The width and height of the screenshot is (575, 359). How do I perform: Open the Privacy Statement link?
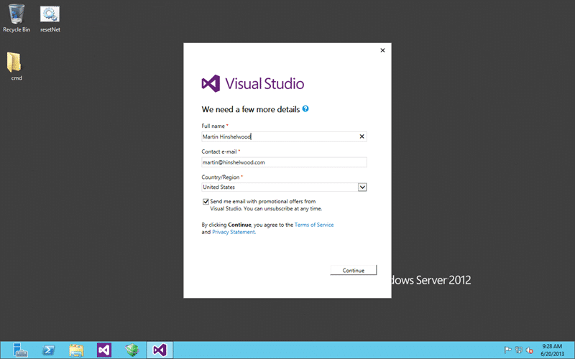click(234, 232)
